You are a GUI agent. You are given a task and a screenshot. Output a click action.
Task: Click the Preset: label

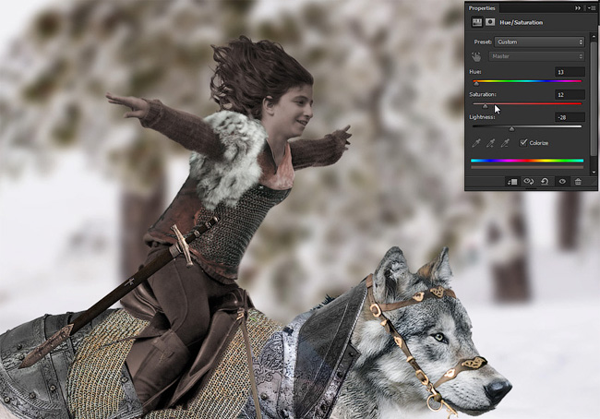click(x=483, y=42)
